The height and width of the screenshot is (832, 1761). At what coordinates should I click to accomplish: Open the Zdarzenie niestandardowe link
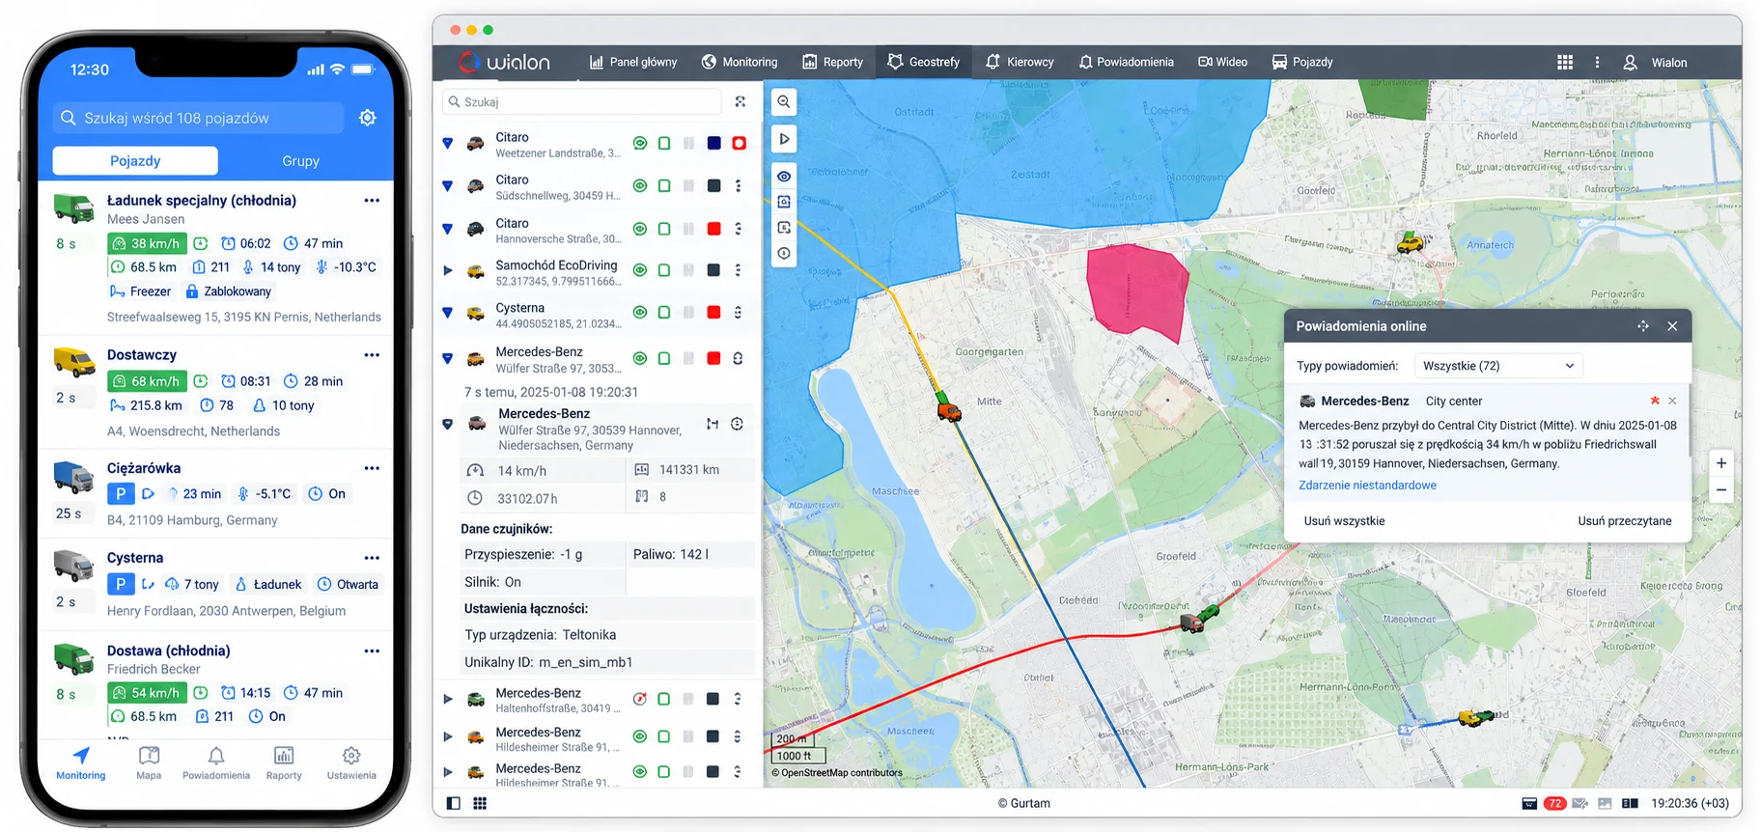tap(1367, 485)
